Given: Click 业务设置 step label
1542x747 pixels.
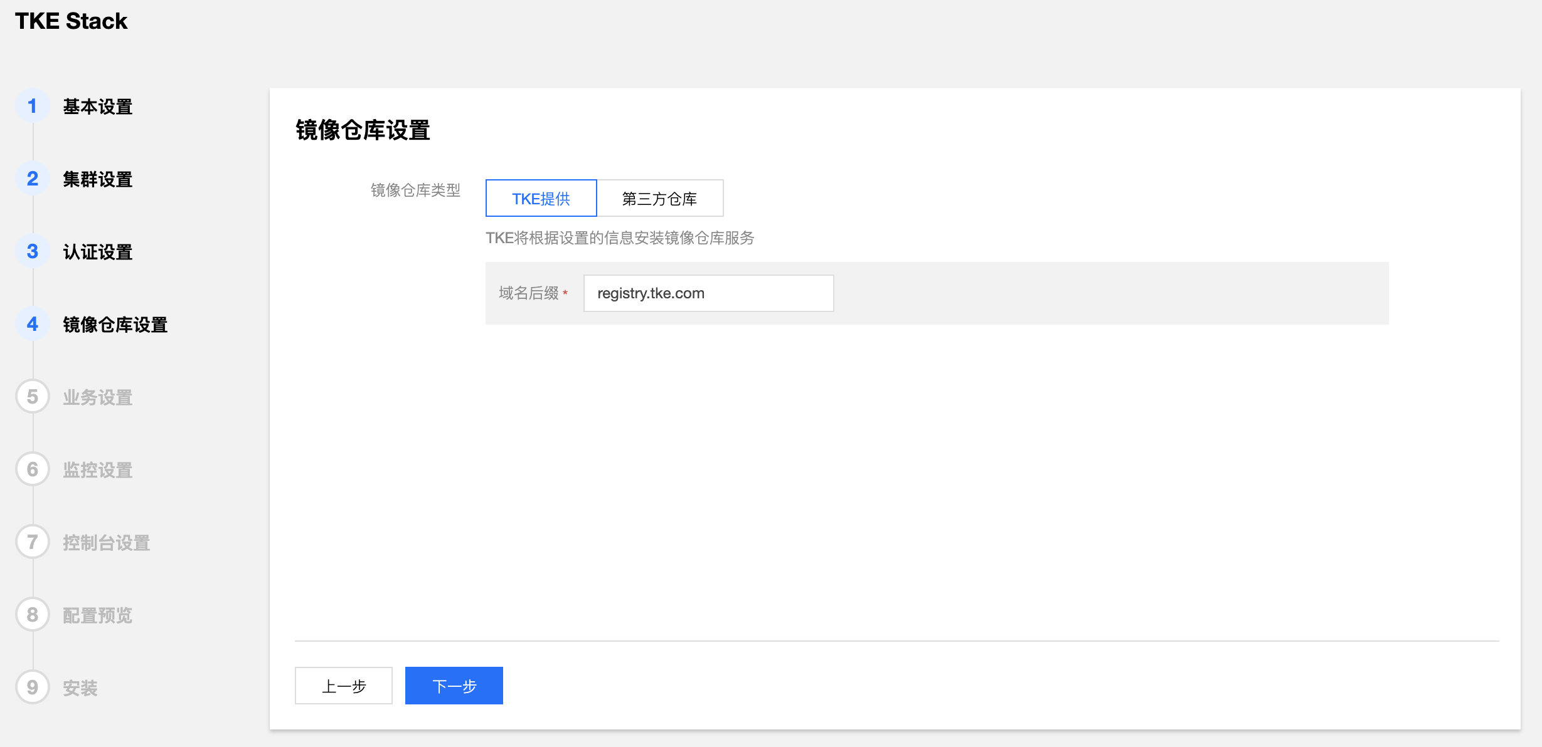Looking at the screenshot, I should pos(98,398).
